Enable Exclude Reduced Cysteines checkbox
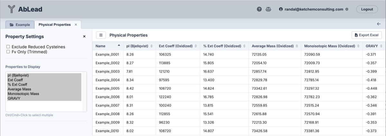This screenshot has height=136, width=386. click(8, 47)
